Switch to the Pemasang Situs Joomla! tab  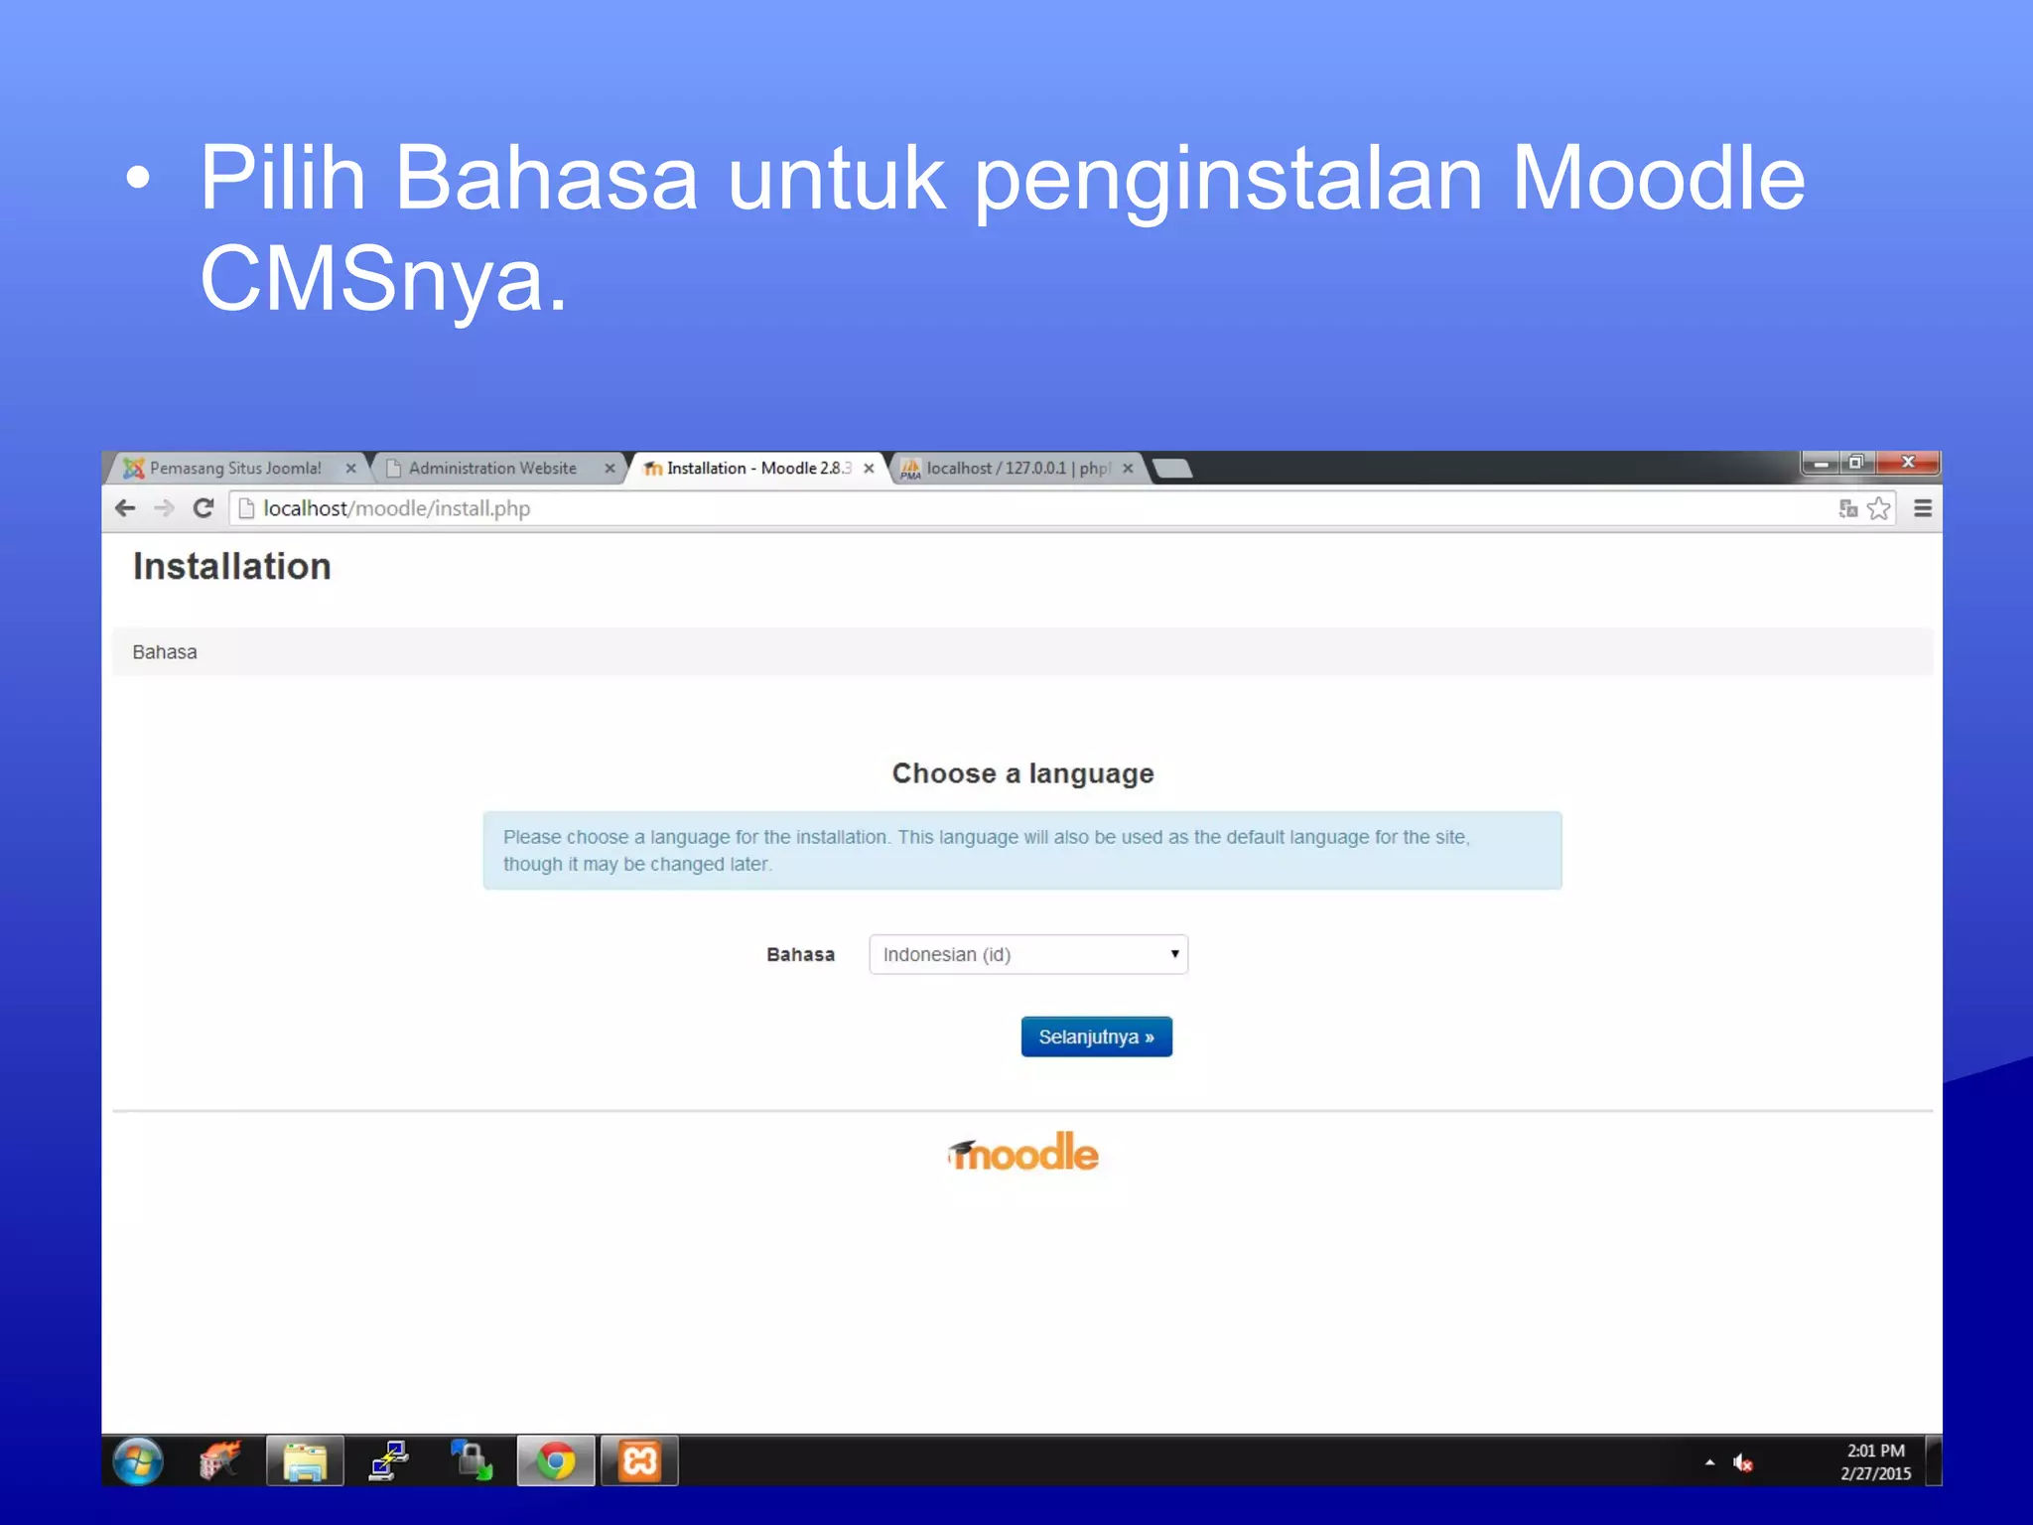pyautogui.click(x=236, y=468)
